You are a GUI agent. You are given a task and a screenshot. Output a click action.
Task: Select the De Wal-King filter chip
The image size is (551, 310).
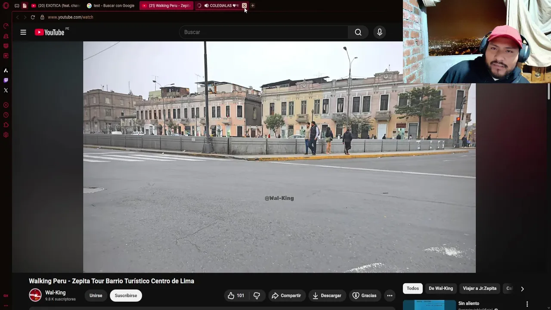click(441, 288)
